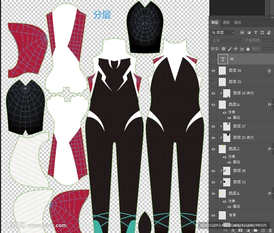Click clipping arrow of 图层 19 拷贝
The height and width of the screenshot is (233, 274).
point(221,93)
